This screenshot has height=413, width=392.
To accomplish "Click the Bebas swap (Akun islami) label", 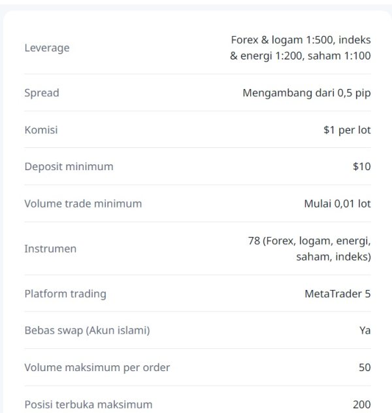I will pyautogui.click(x=87, y=331).
